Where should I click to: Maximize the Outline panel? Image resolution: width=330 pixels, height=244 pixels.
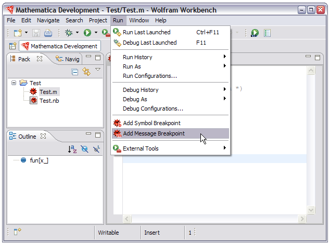coord(98,135)
